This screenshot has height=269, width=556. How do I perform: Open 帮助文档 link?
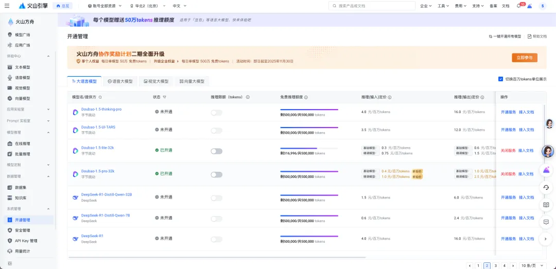point(537,37)
